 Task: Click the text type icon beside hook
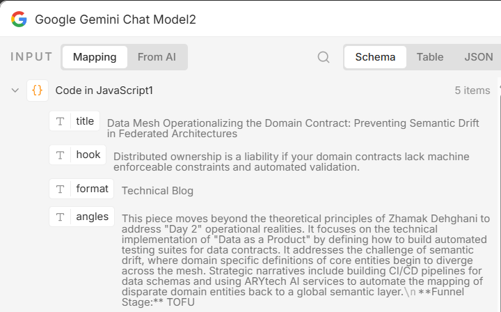pyautogui.click(x=61, y=155)
